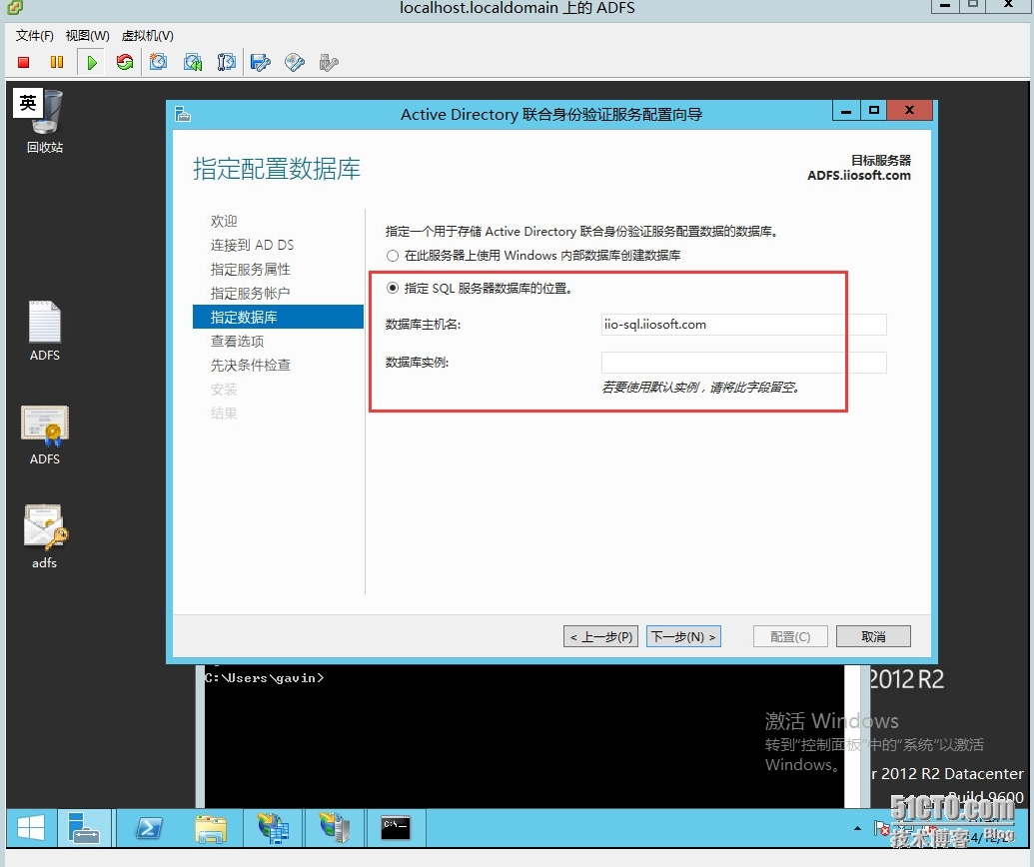Click the database host name field
Viewport: 1034px width, 867px height.
(x=744, y=325)
